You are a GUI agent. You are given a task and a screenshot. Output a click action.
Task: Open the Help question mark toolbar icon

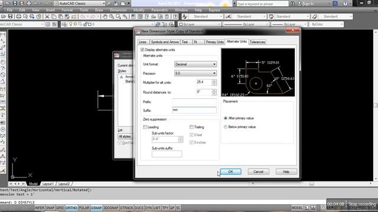(175, 16)
